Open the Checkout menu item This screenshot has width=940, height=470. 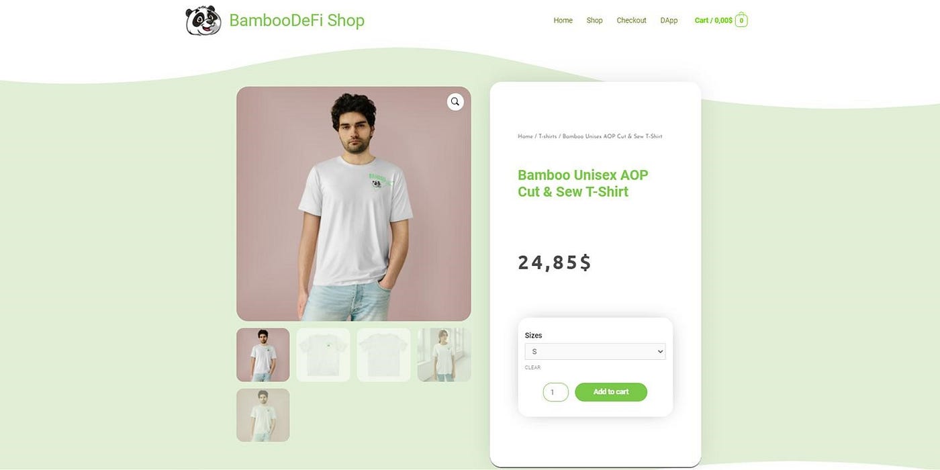tap(631, 21)
